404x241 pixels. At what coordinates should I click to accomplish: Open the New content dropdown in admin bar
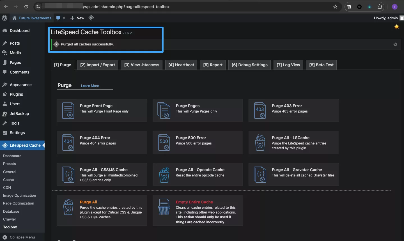77,18
